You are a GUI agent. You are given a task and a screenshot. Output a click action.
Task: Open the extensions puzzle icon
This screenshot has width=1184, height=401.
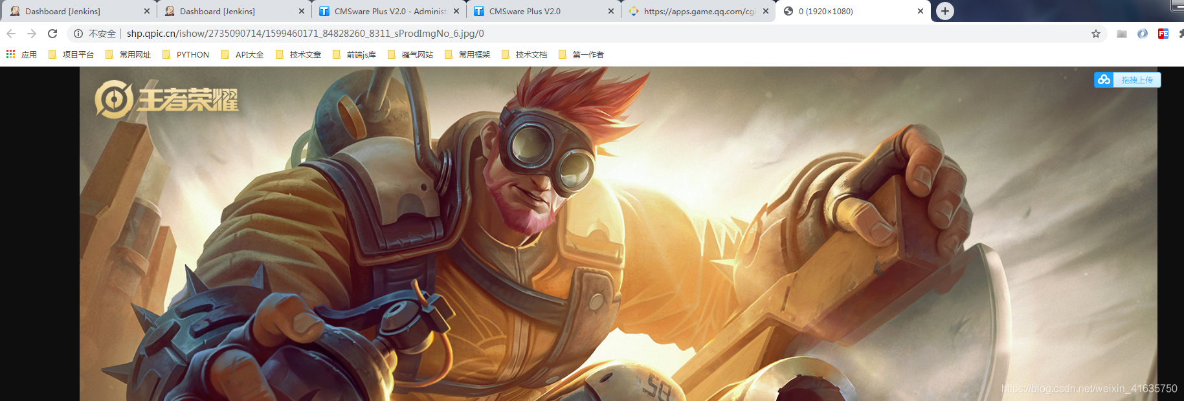[1181, 34]
